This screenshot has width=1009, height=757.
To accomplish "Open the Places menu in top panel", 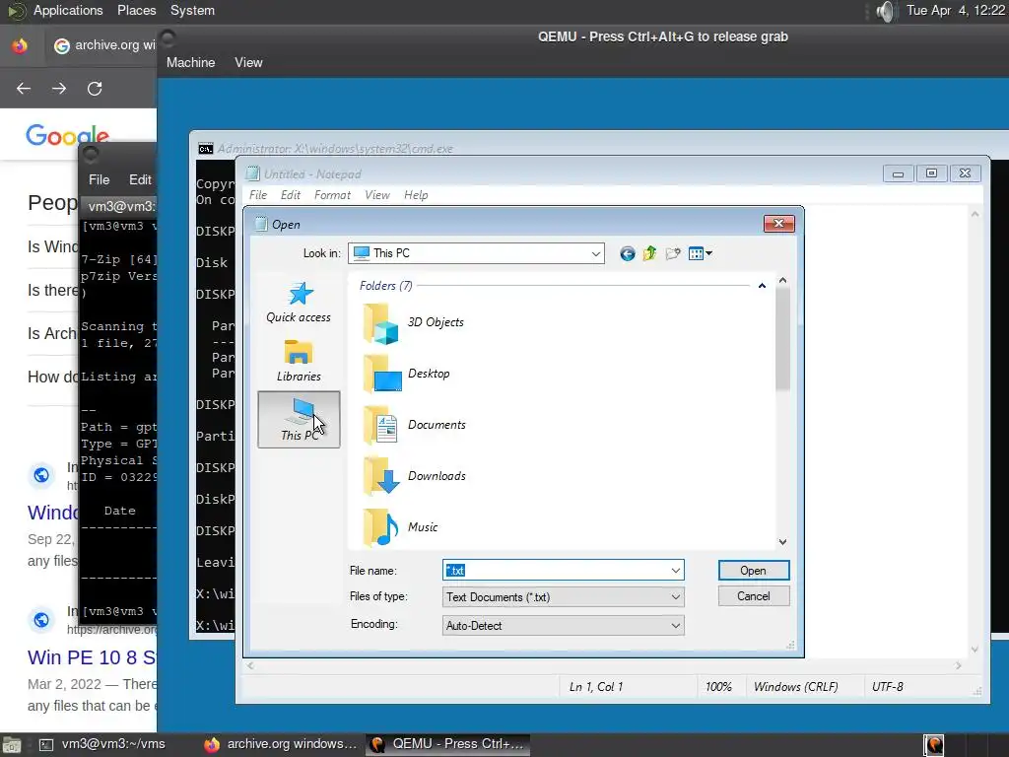I will tap(136, 10).
